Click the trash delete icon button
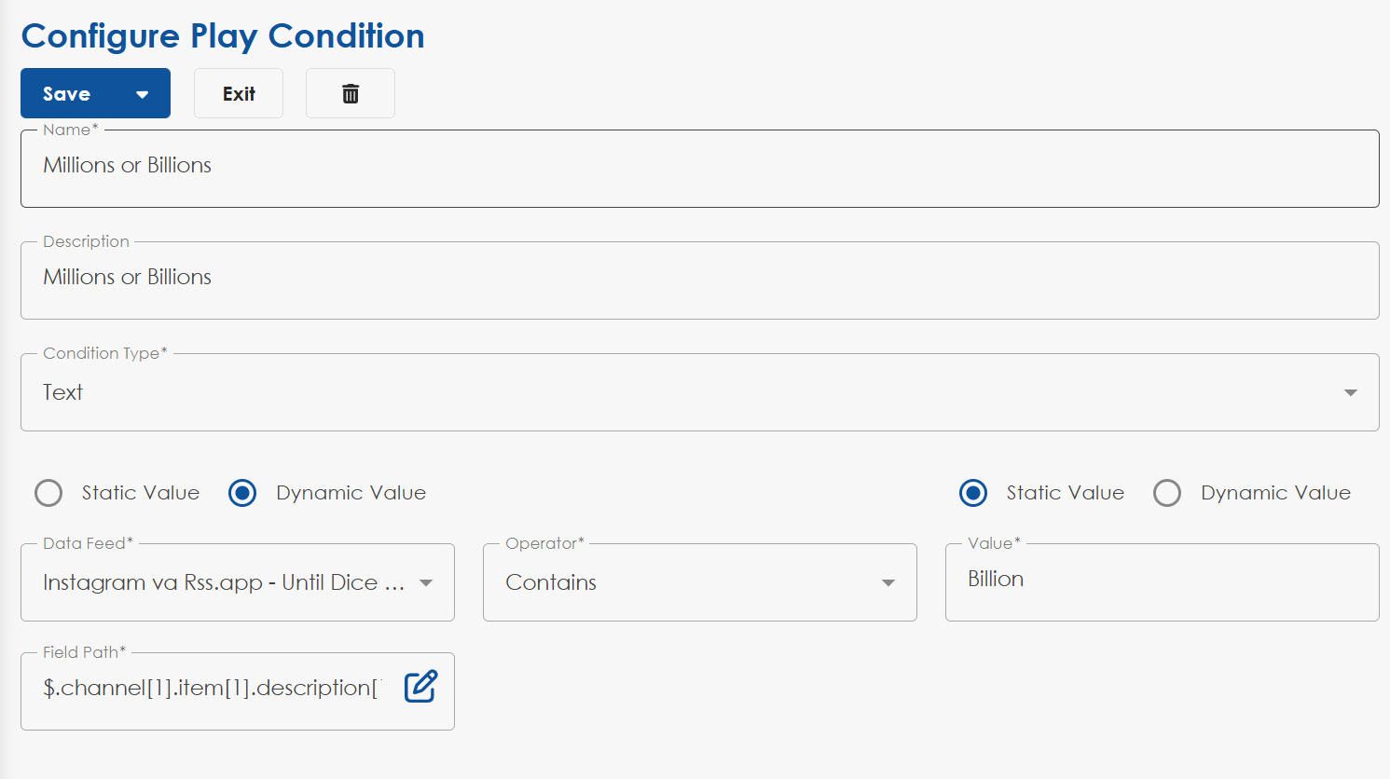The width and height of the screenshot is (1390, 779). click(x=351, y=93)
